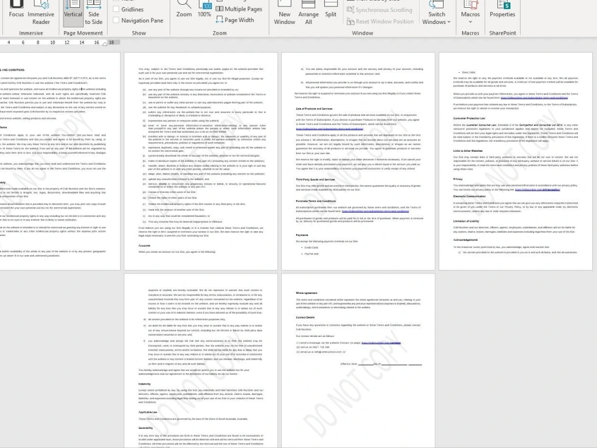Switch to Side to Side page movement

(x=94, y=13)
